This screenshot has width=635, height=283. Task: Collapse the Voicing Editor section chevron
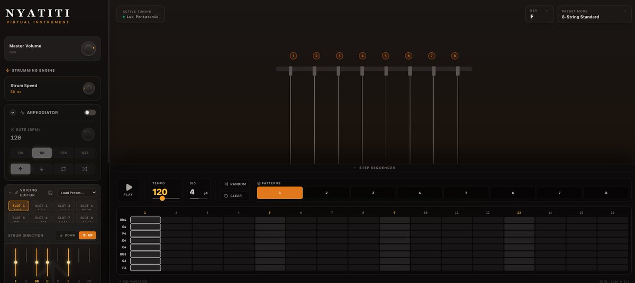click(x=10, y=193)
